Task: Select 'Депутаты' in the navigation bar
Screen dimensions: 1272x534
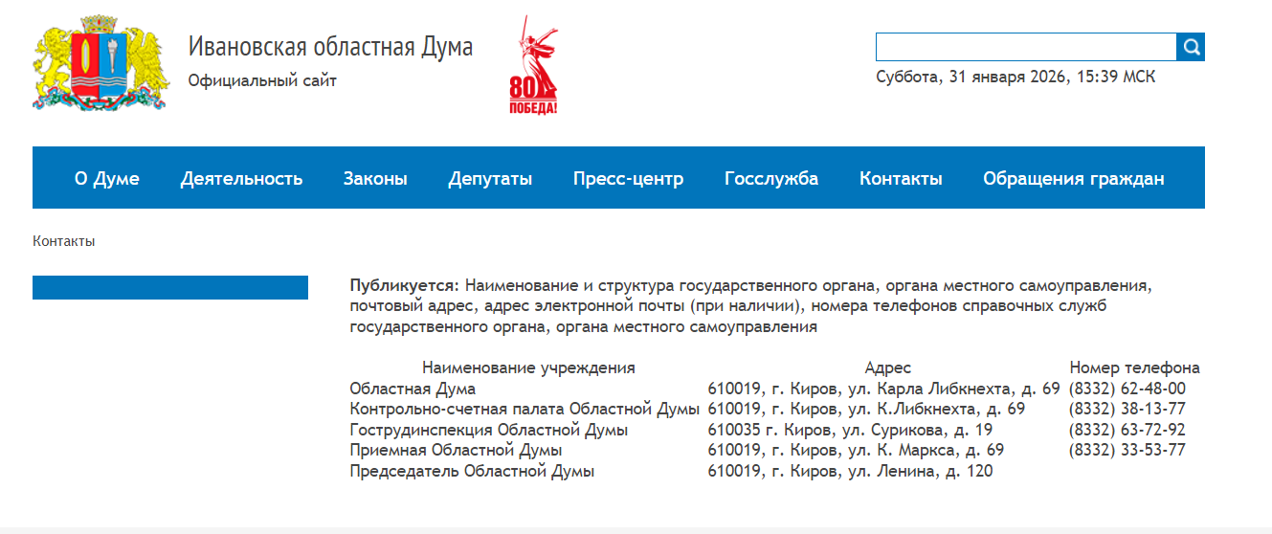Action: 490,179
